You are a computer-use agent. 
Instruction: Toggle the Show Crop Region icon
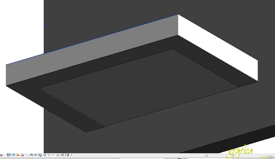click(36, 155)
